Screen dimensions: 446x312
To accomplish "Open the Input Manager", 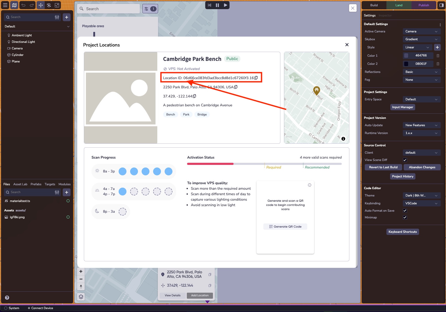I will (403, 107).
